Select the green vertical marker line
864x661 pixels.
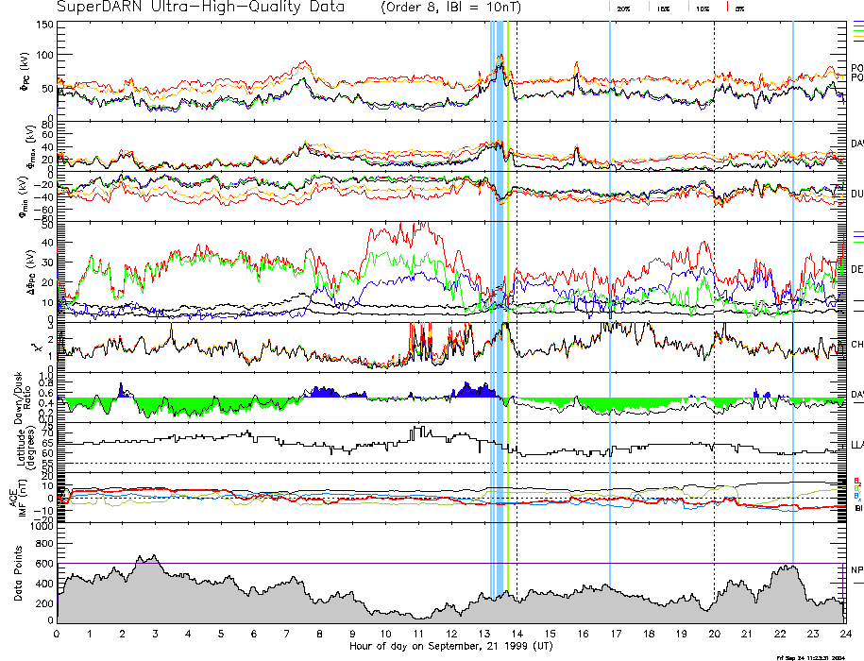point(508,283)
